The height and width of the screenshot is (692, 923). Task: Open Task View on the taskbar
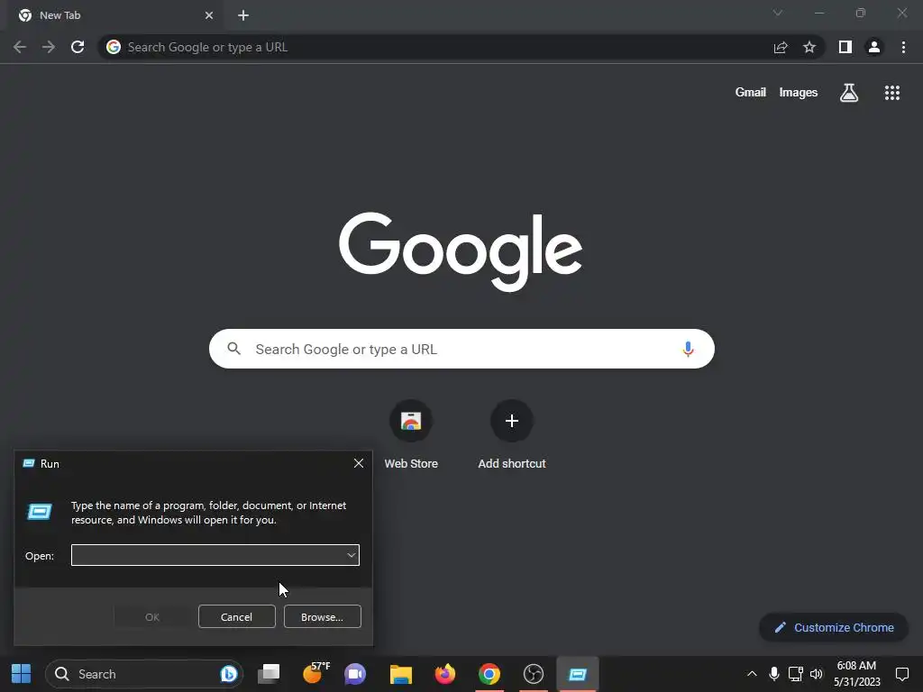tap(269, 674)
